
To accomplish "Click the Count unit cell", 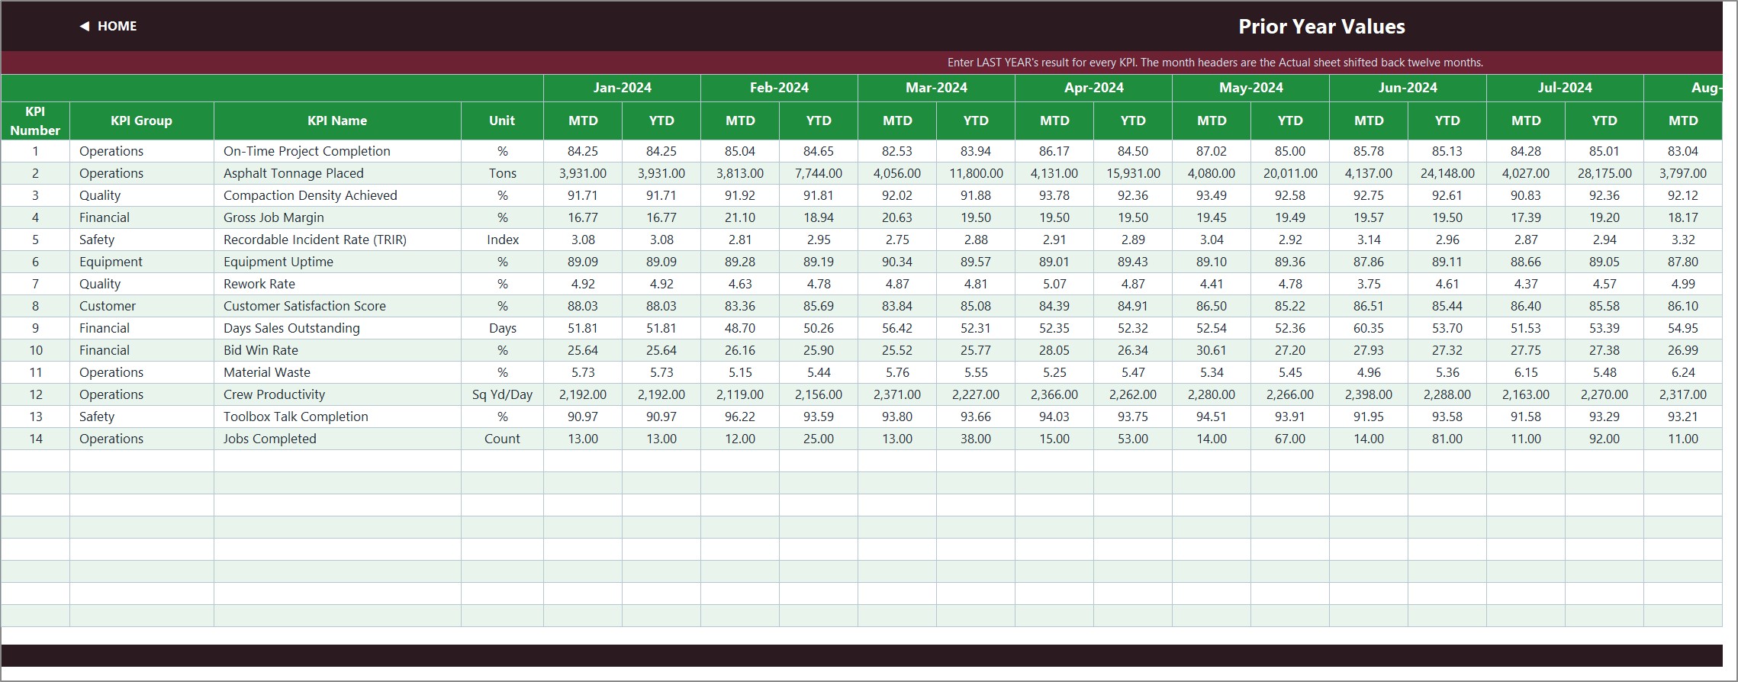I will click(502, 439).
